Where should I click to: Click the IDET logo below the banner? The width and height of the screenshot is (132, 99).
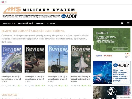99,56
